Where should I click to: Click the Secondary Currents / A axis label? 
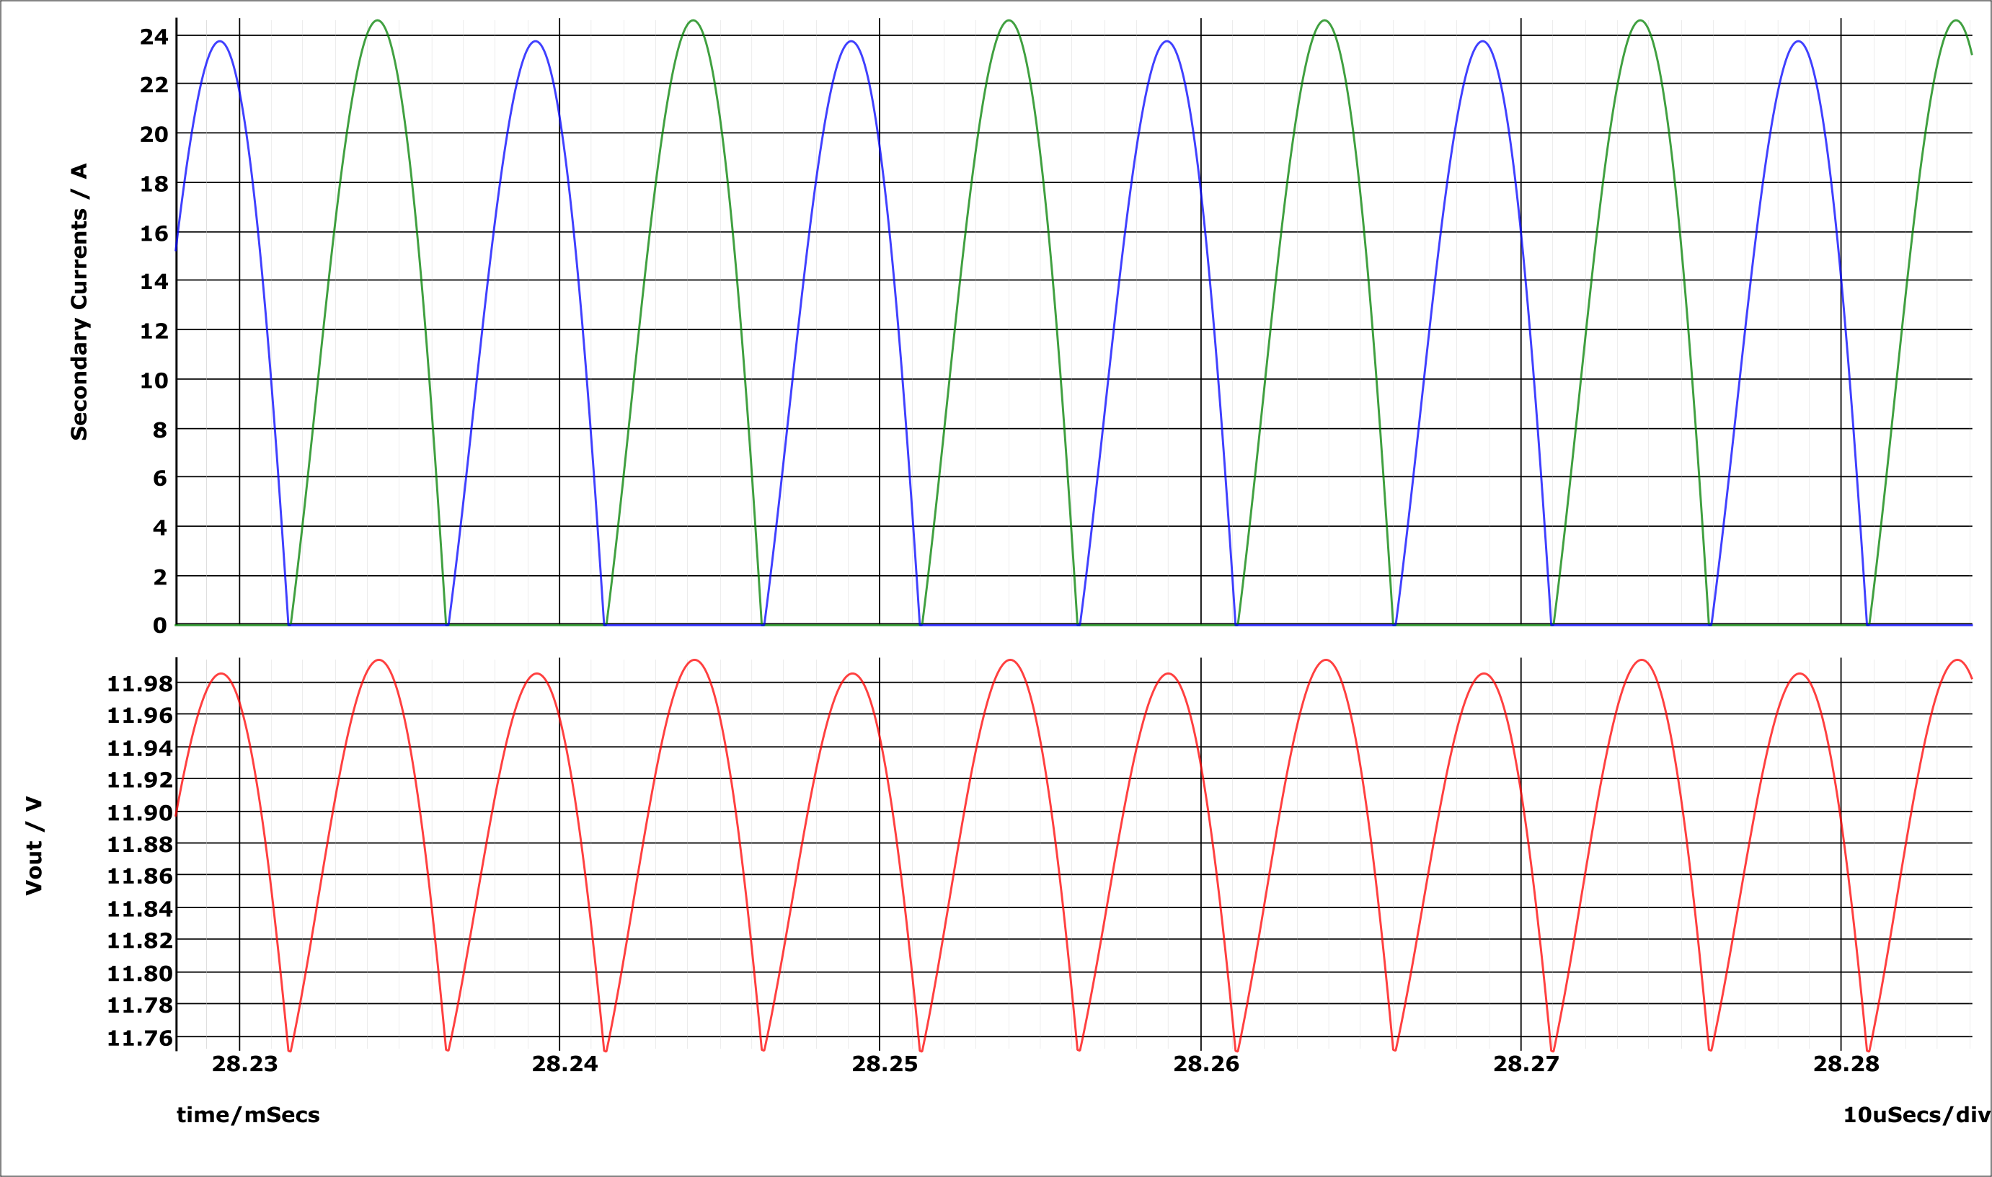click(79, 293)
